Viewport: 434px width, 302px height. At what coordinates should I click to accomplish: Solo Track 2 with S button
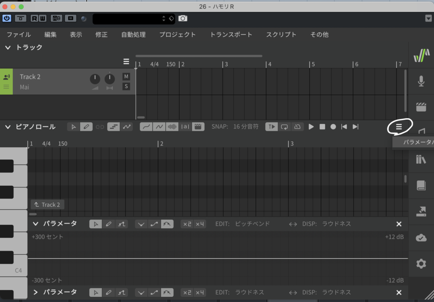point(126,87)
